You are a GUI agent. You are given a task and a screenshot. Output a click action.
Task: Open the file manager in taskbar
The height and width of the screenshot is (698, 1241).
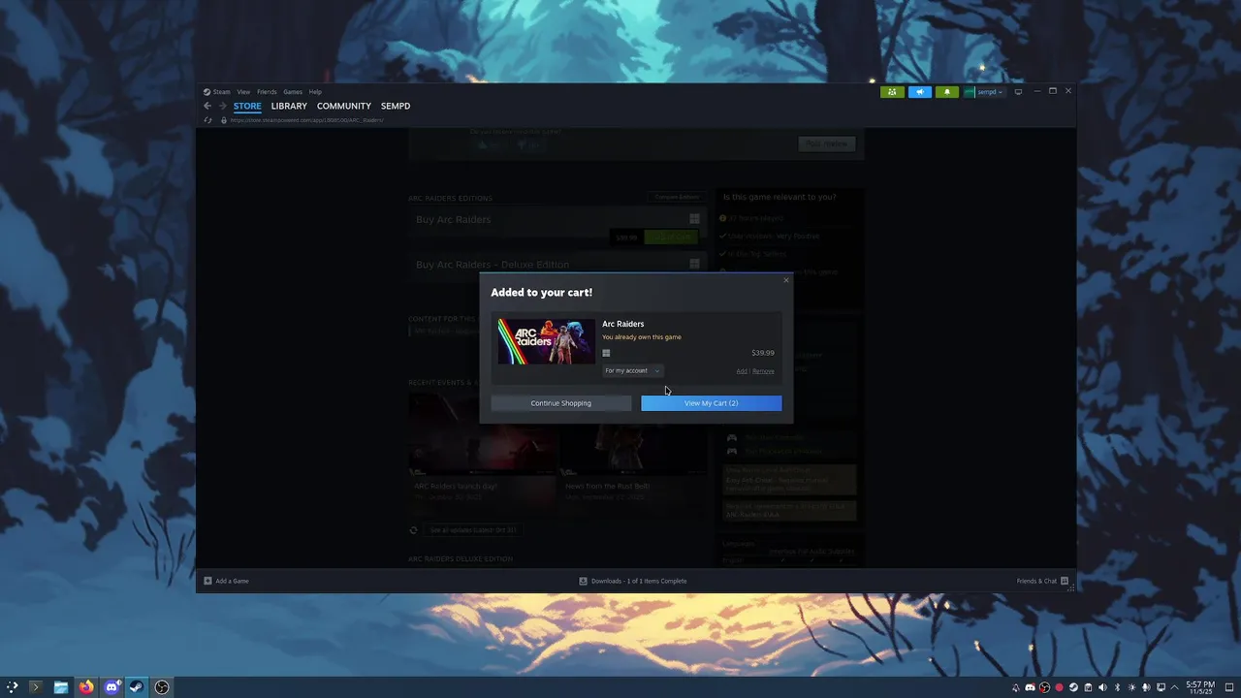61,687
